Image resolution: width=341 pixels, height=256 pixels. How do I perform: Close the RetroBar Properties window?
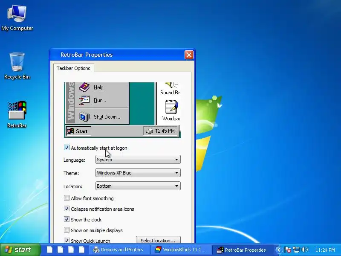189,55
